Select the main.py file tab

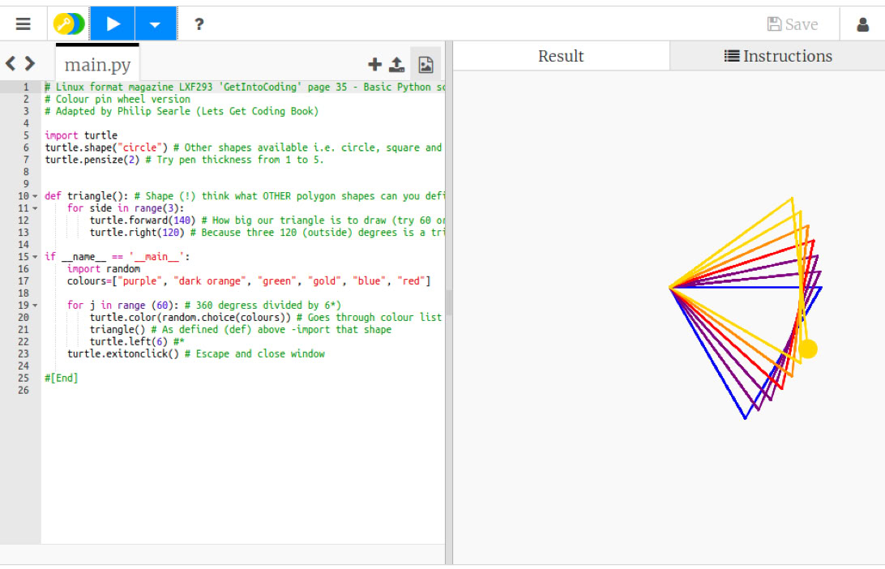[x=97, y=64]
